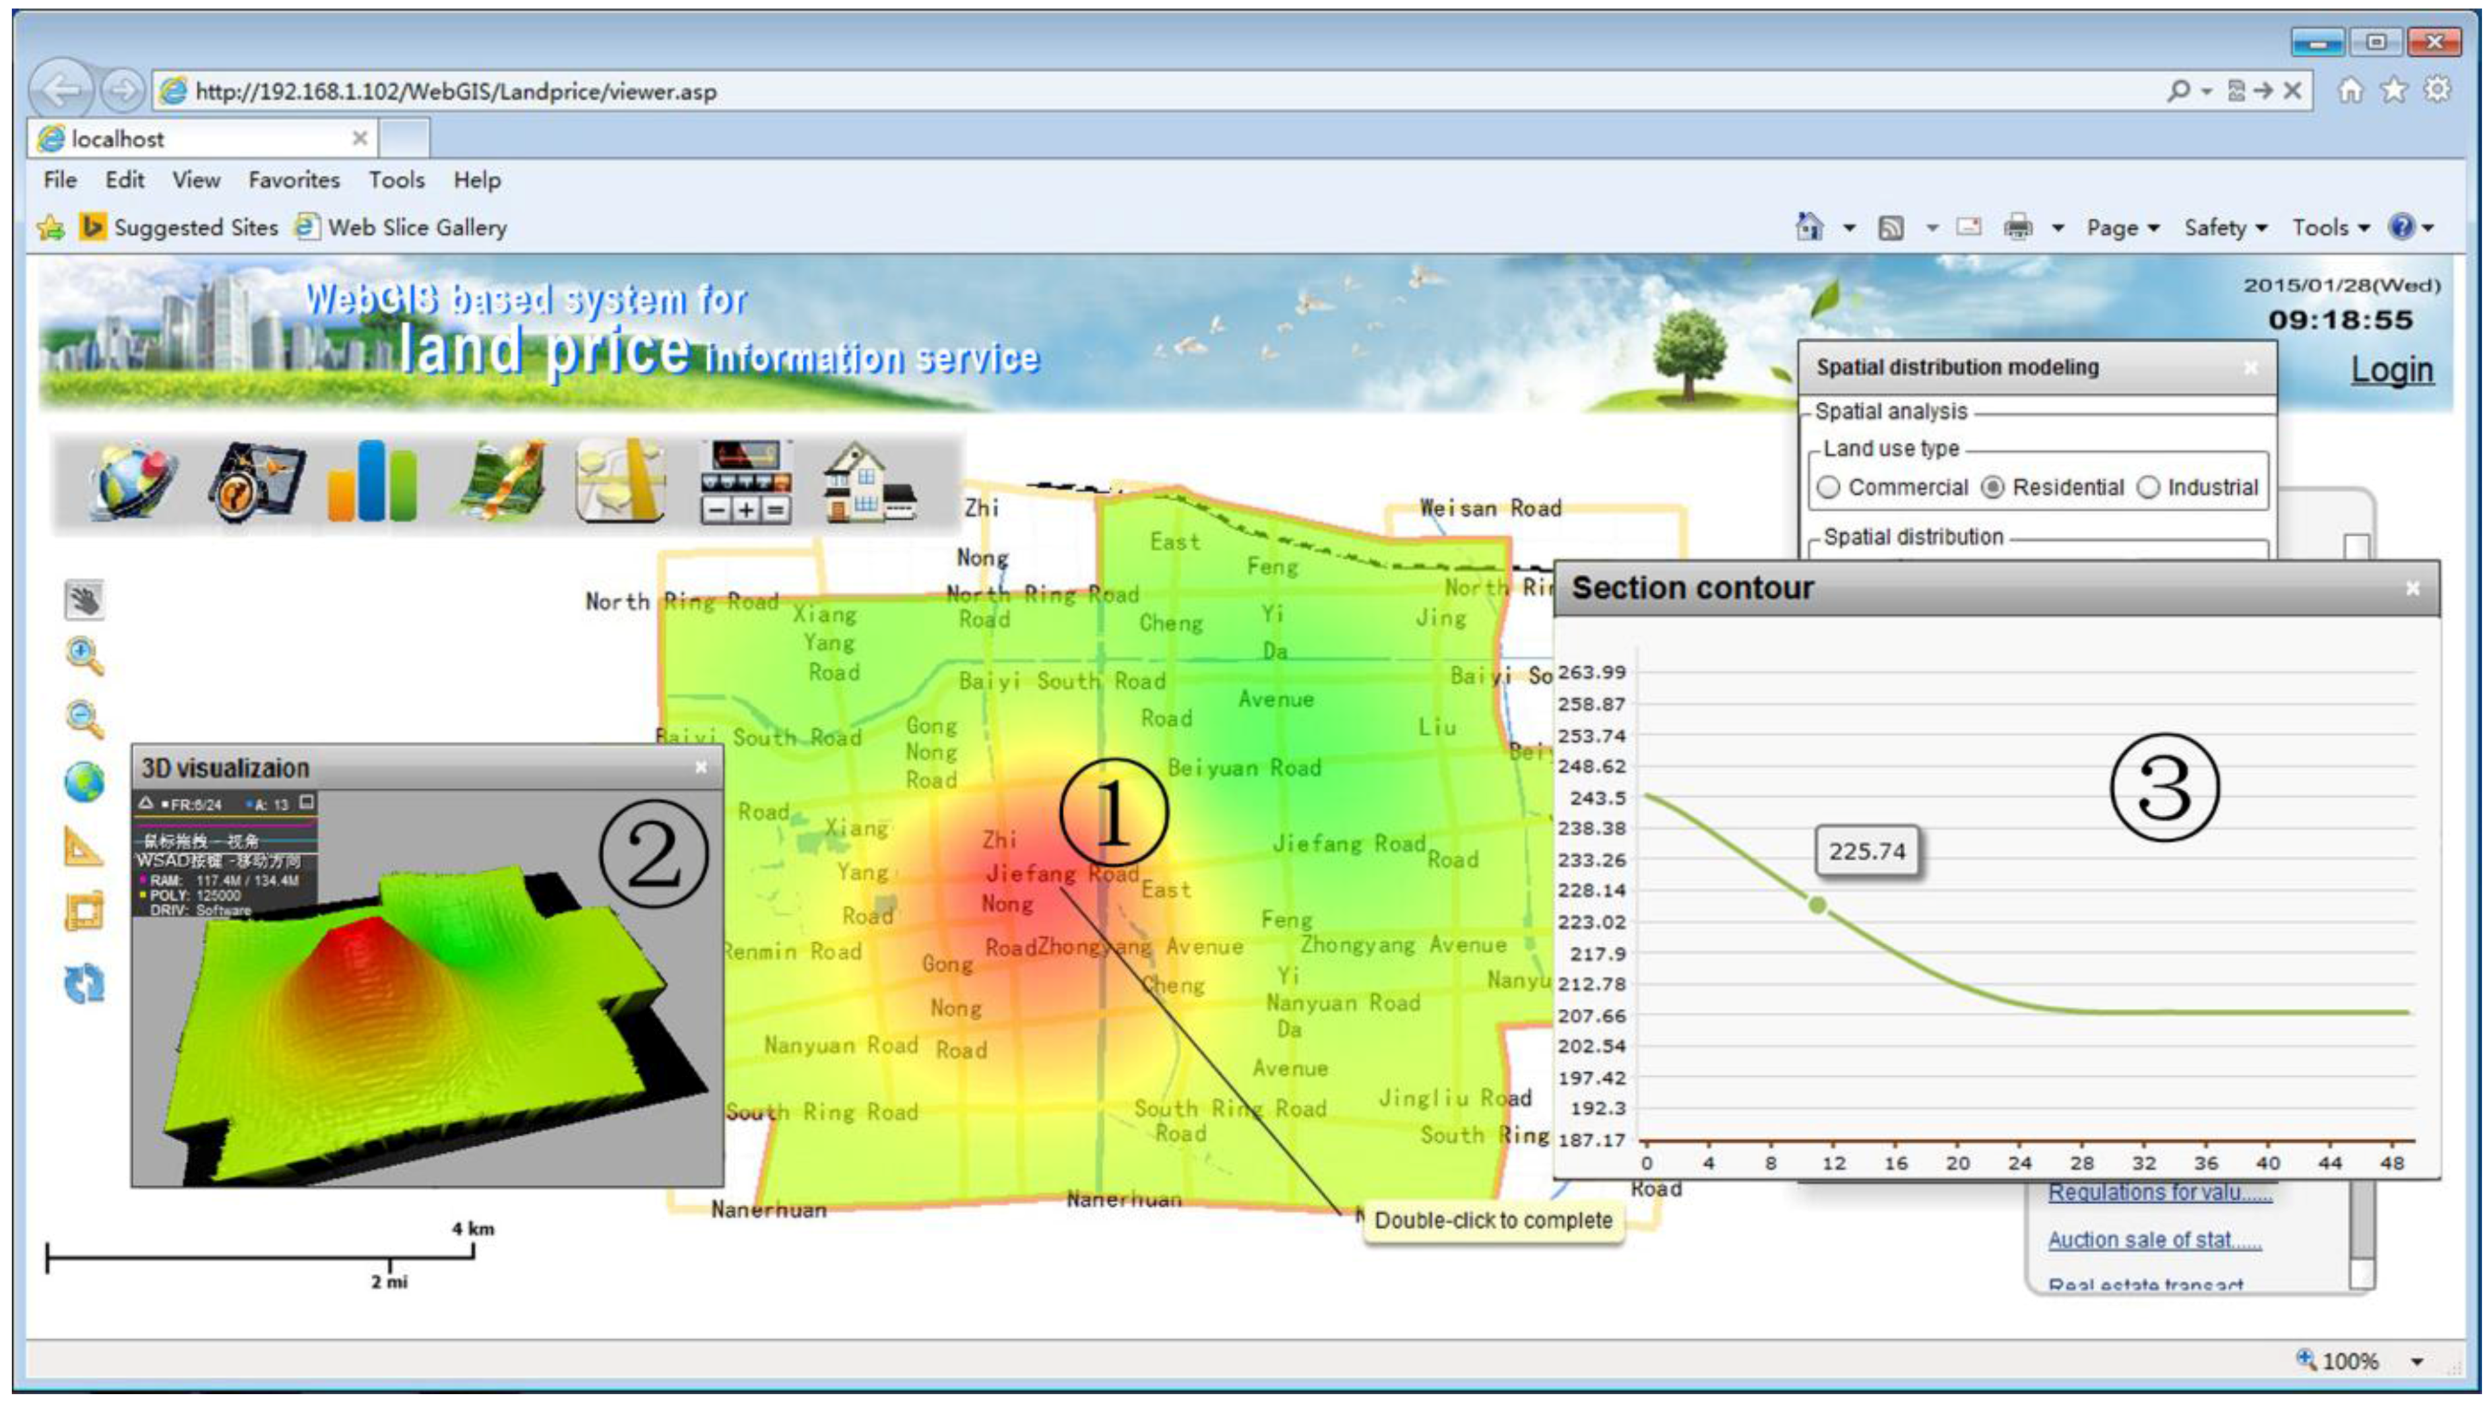Open the Edit menu
The width and height of the screenshot is (2491, 1404).
point(125,180)
